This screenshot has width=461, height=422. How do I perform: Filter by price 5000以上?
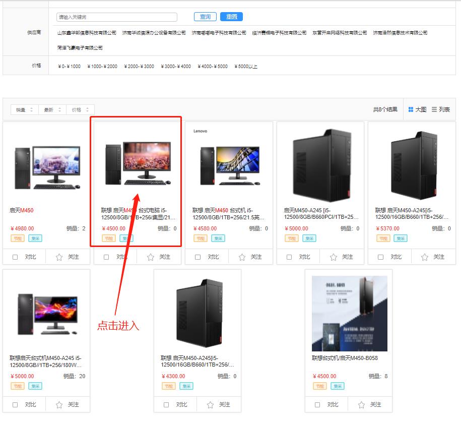click(245, 67)
